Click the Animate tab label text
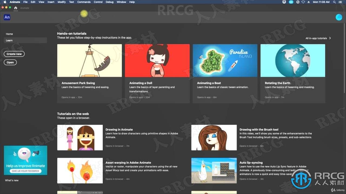This screenshot has height=194, width=346. pyautogui.click(x=25, y=8)
